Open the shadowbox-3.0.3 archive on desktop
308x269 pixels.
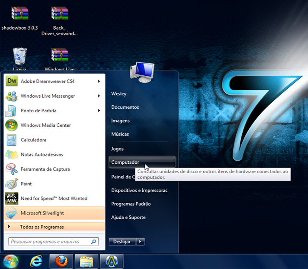tap(20, 14)
